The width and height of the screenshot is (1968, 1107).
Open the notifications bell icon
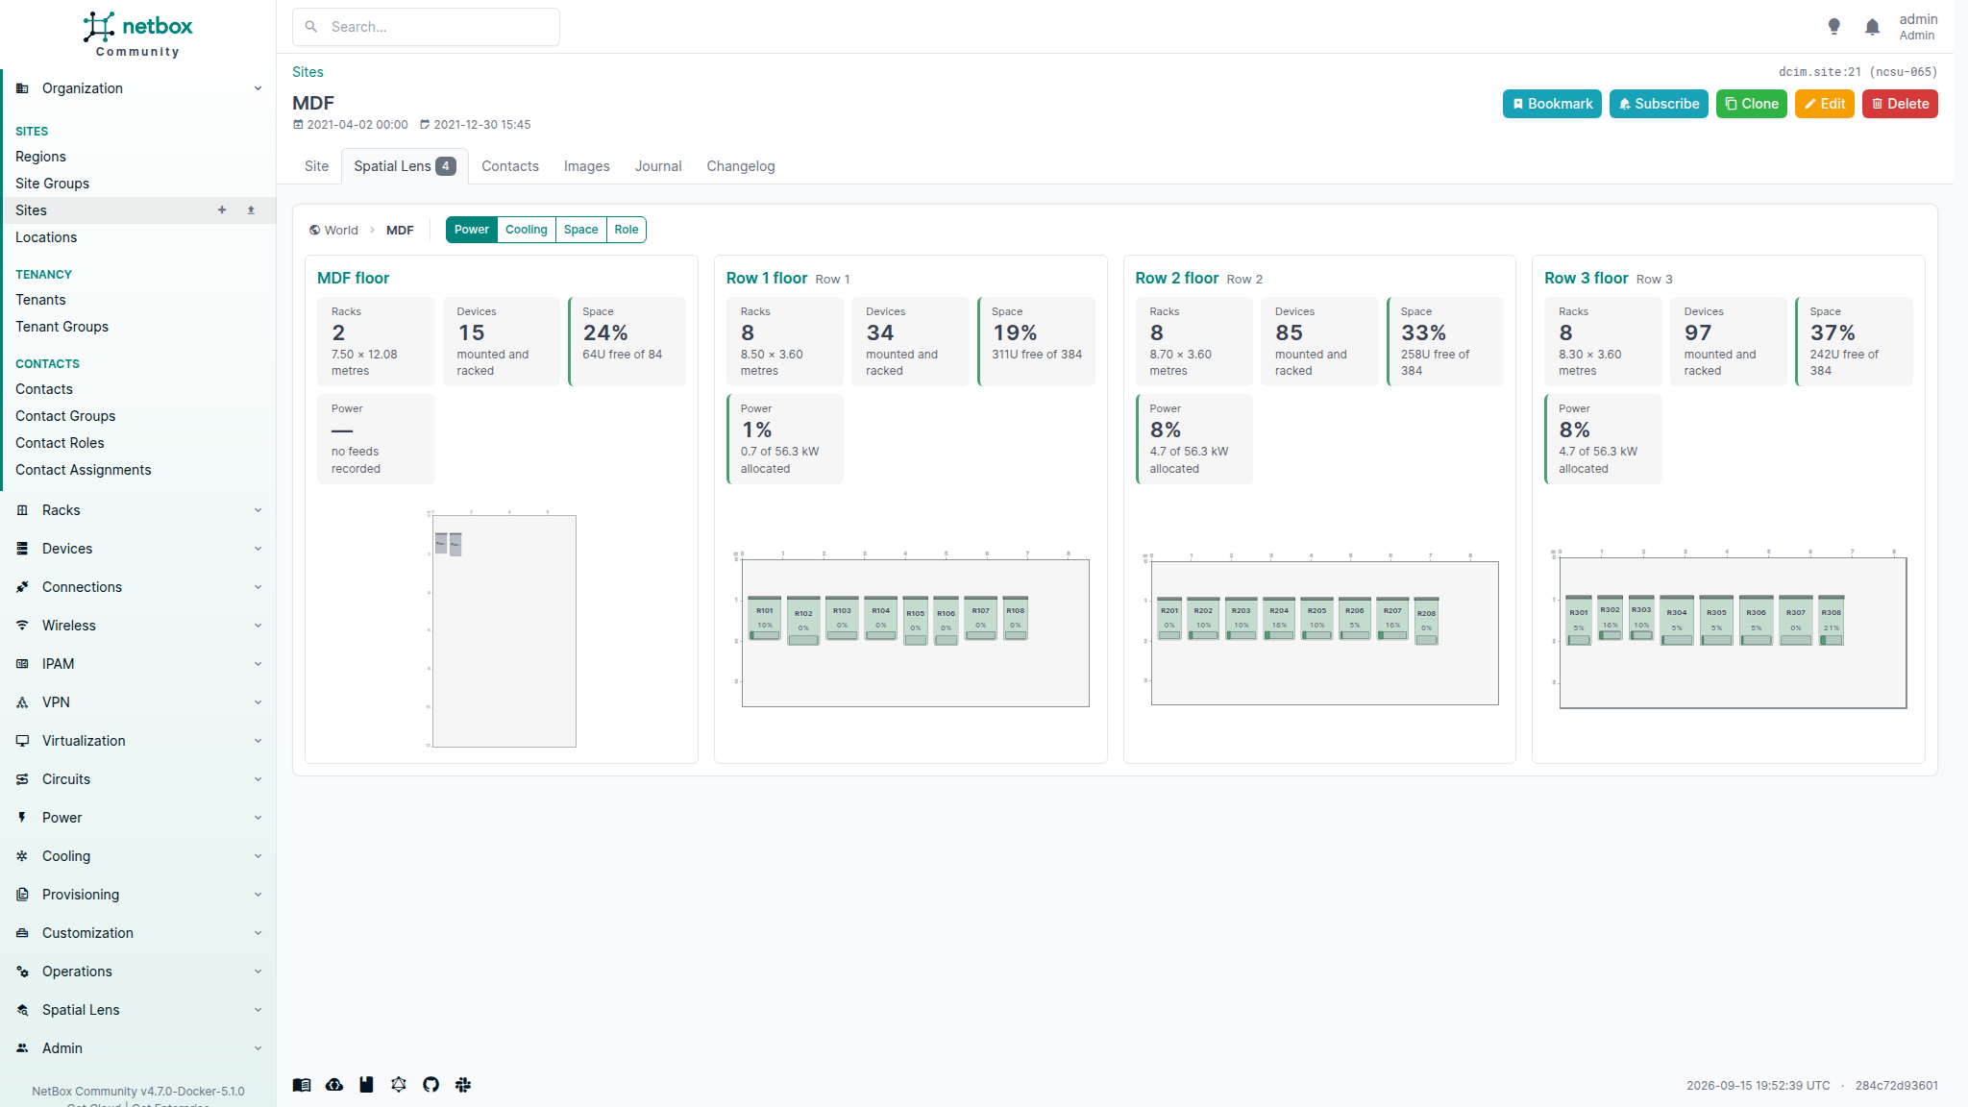pos(1872,27)
